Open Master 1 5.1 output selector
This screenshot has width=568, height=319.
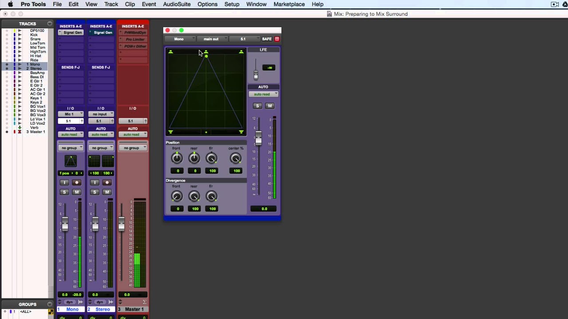tap(133, 121)
